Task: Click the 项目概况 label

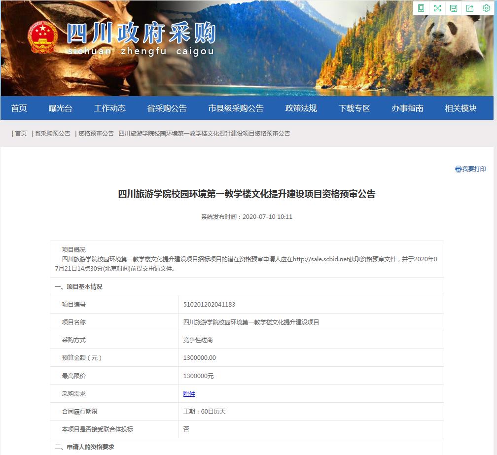Action: [73, 249]
